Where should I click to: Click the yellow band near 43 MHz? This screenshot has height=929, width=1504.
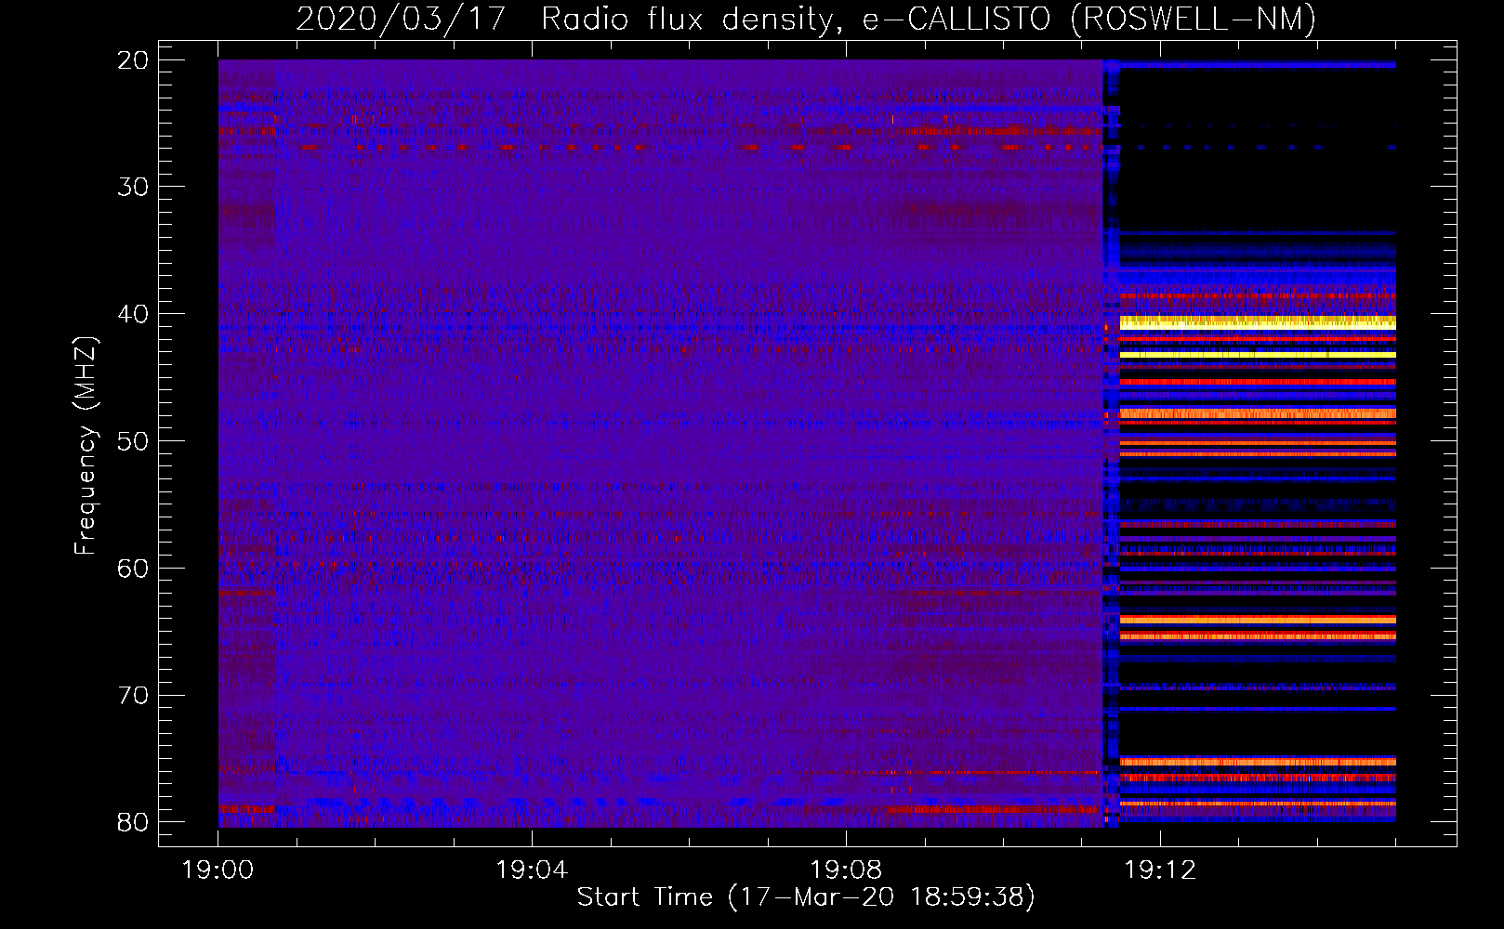coord(1258,355)
